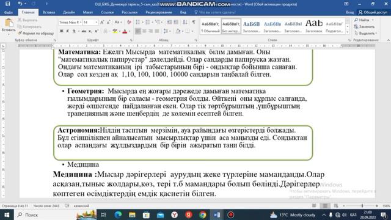The width and height of the screenshot is (391, 220).
Task: Switch to the Рецензирование ribbon tab
Action: [159, 12]
